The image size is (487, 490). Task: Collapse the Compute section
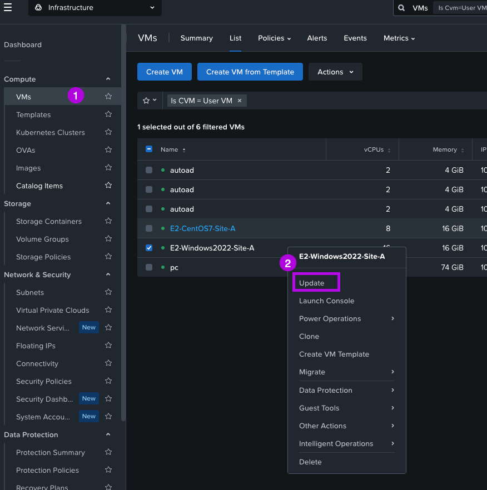[x=108, y=79]
